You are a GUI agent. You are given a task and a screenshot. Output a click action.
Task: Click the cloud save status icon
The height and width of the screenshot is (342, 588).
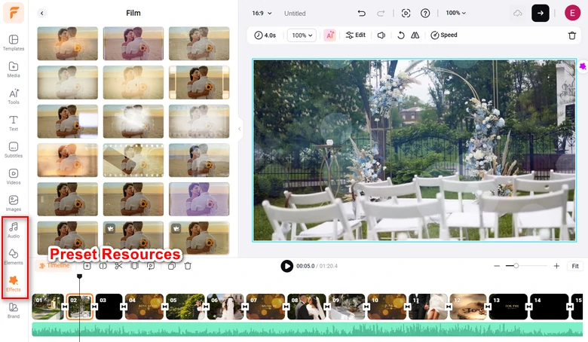pyautogui.click(x=518, y=14)
